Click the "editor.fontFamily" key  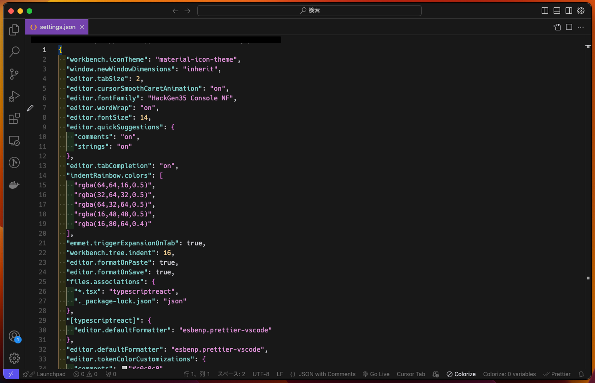(103, 98)
